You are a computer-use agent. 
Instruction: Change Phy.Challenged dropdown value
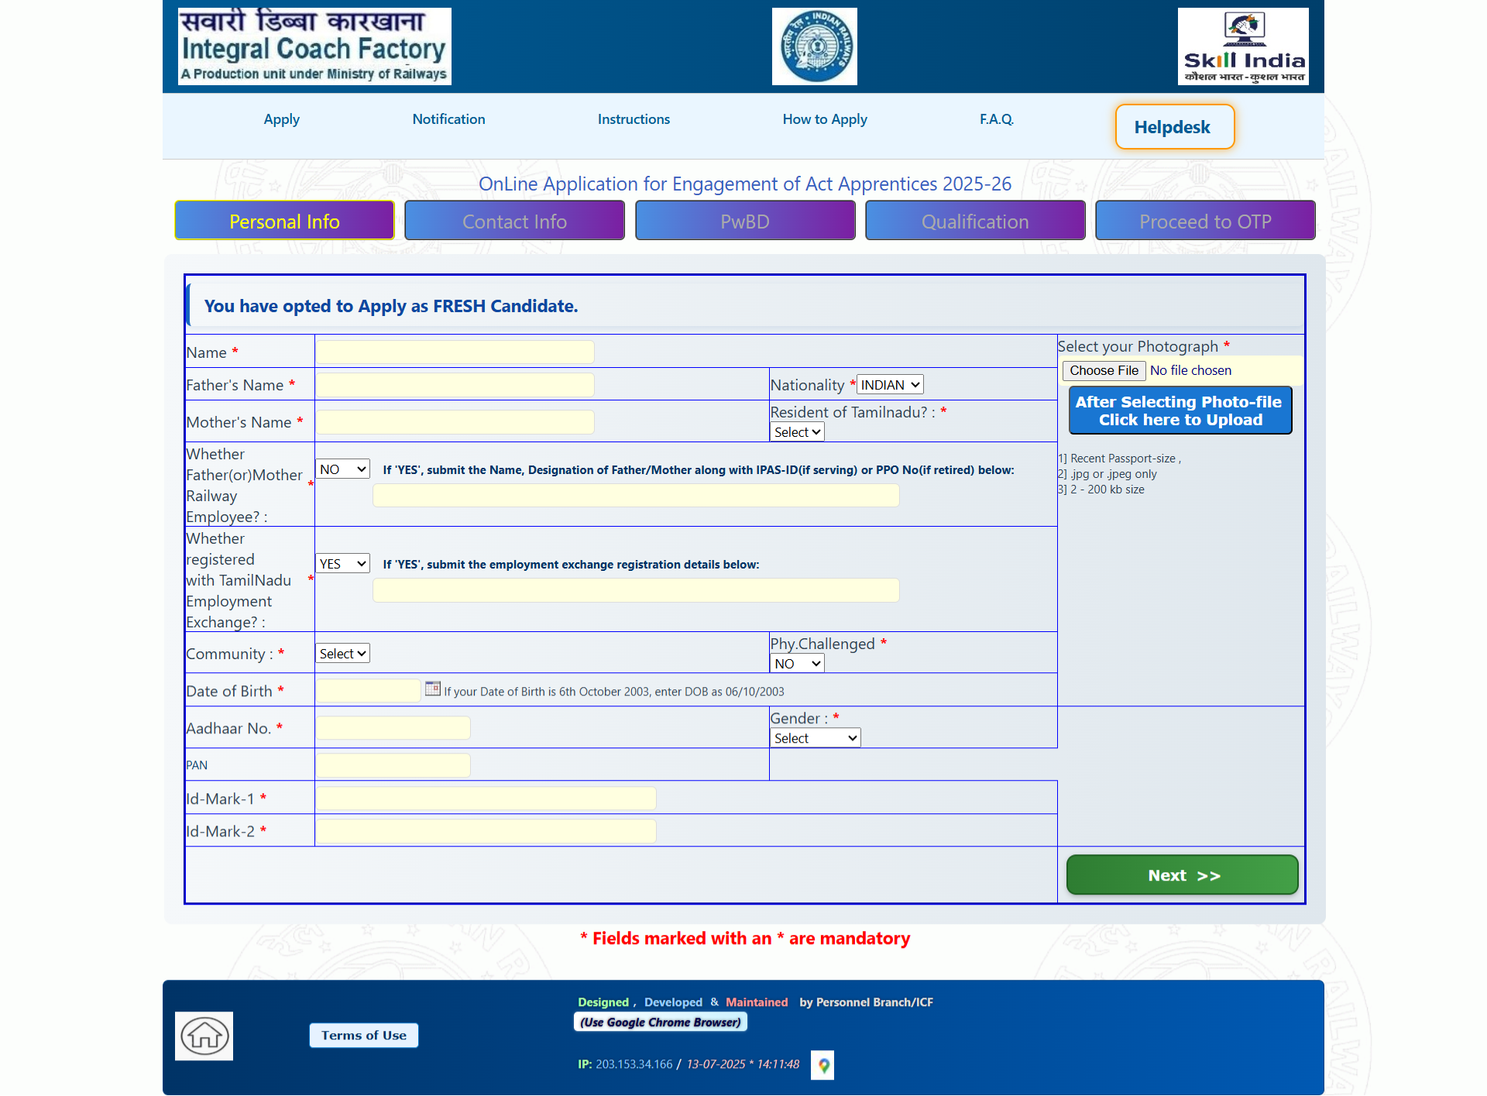pos(797,664)
